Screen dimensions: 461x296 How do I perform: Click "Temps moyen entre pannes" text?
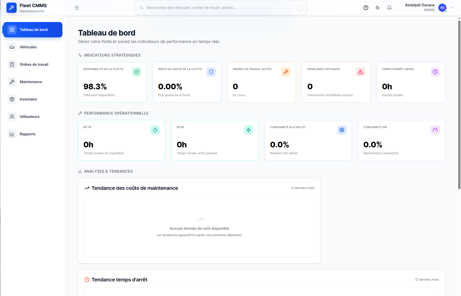coord(197,153)
